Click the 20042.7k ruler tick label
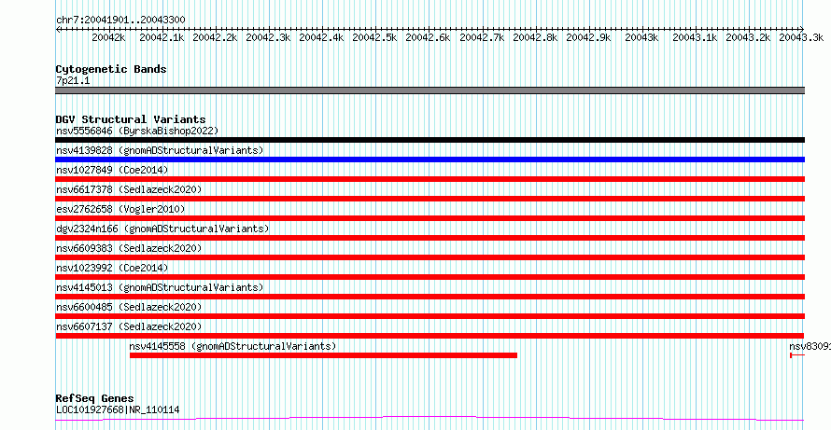This screenshot has height=430, width=831. pos(482,37)
